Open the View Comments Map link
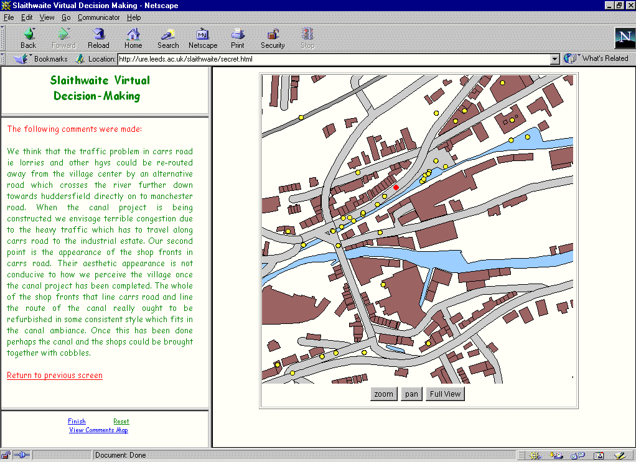636x462 pixels. tap(98, 430)
